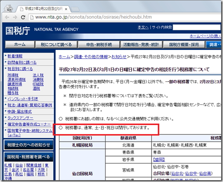Open 仙台中 link in 合同会場 row

click(x=191, y=174)
